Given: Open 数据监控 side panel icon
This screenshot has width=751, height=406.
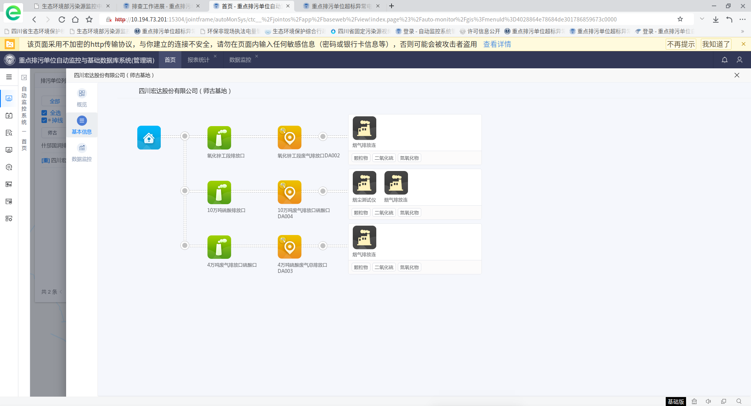Looking at the screenshot, I should pos(82,148).
